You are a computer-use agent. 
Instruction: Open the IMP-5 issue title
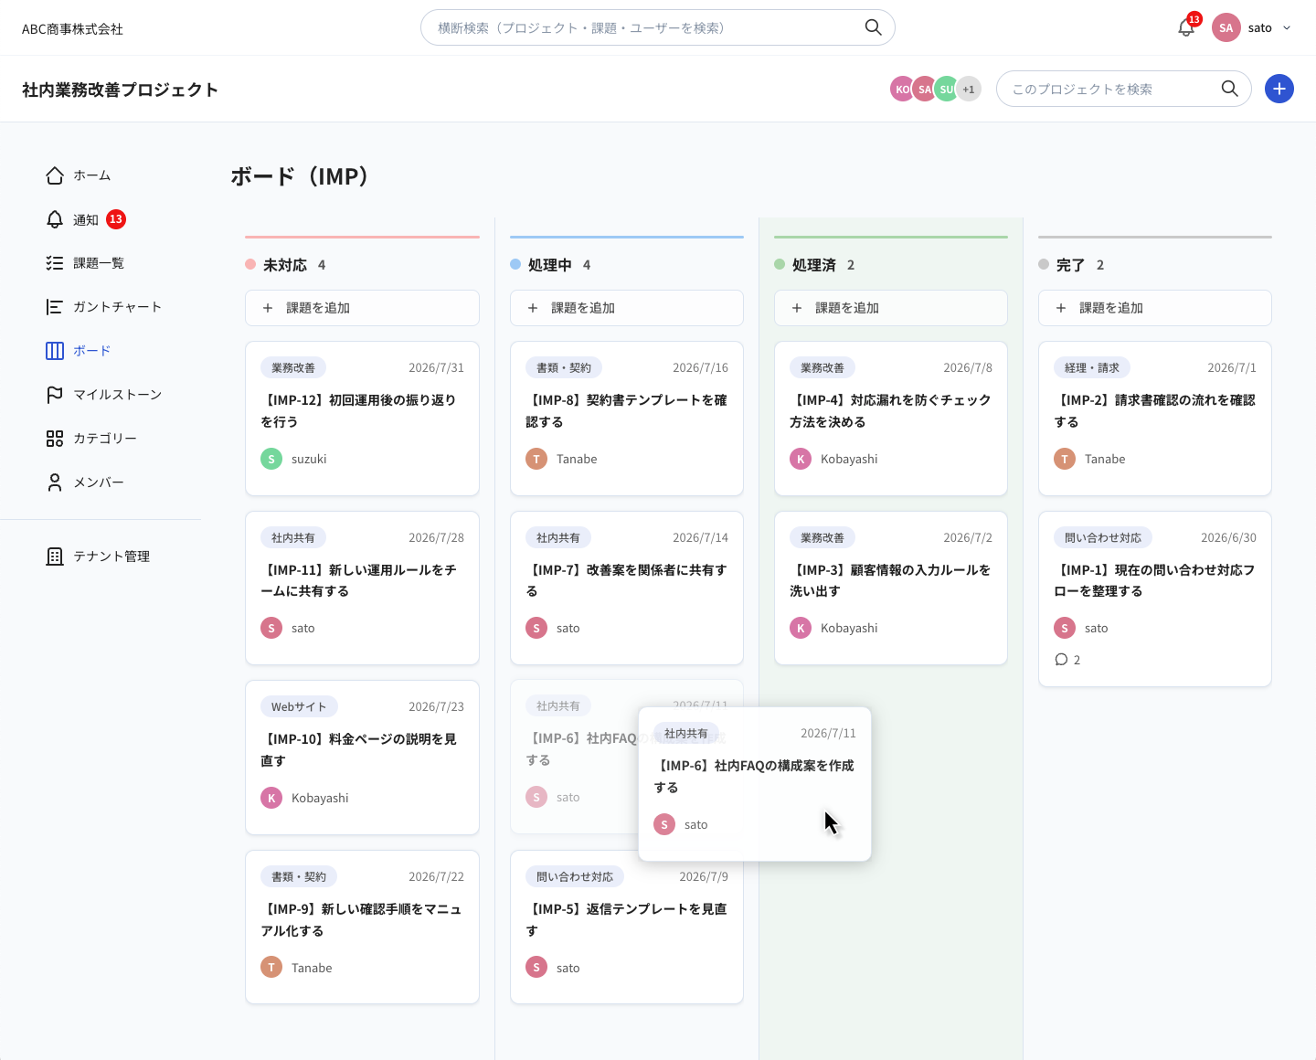(627, 919)
